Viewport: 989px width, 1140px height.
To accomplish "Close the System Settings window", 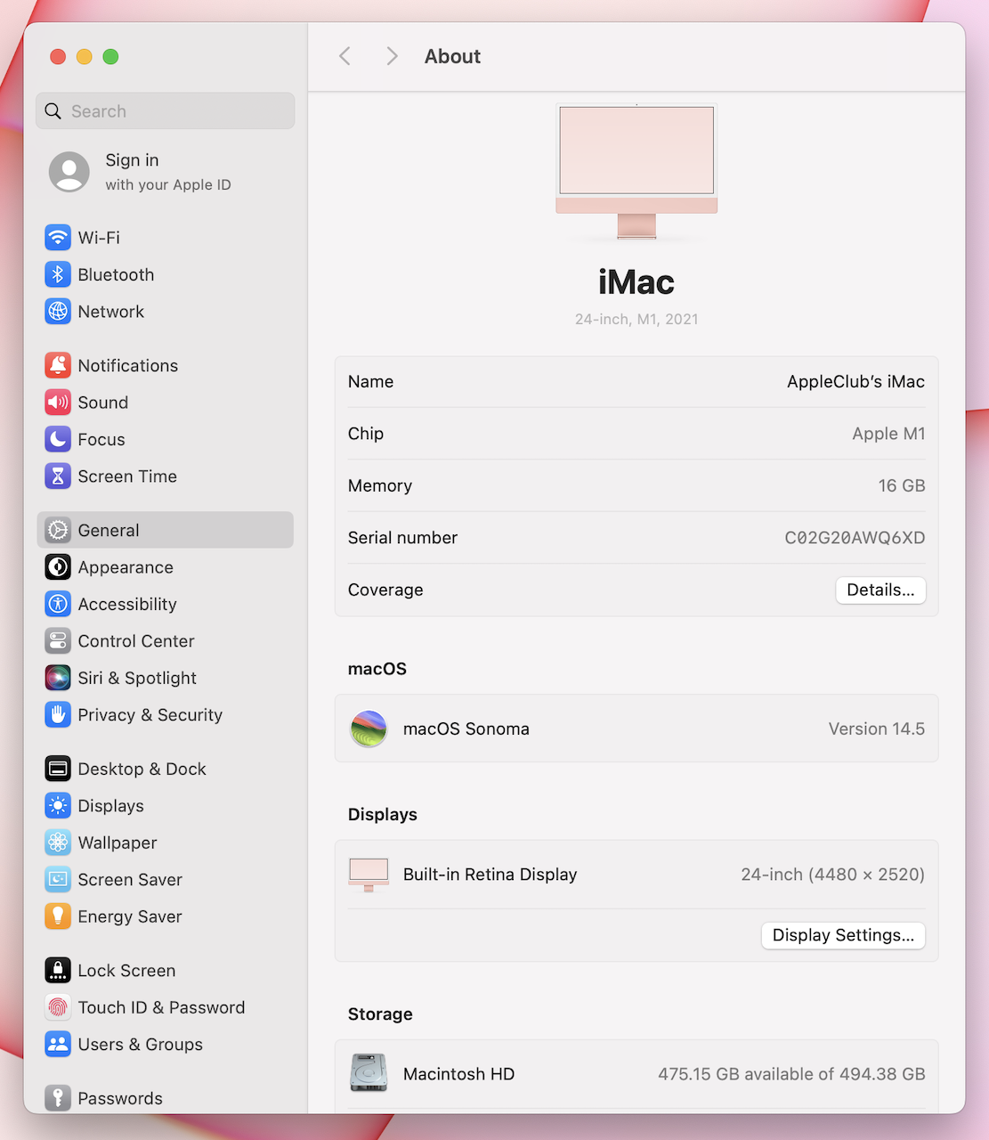I will tap(58, 57).
